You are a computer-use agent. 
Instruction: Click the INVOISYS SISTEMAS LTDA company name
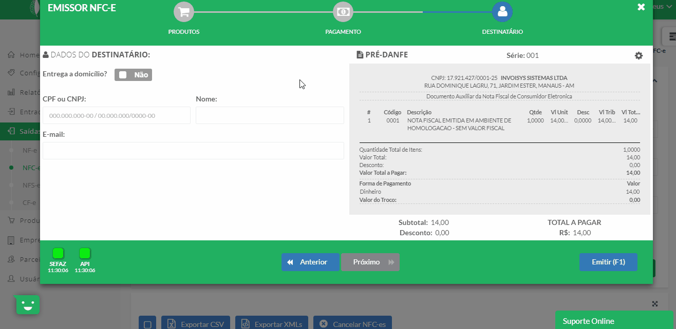pyautogui.click(x=534, y=78)
